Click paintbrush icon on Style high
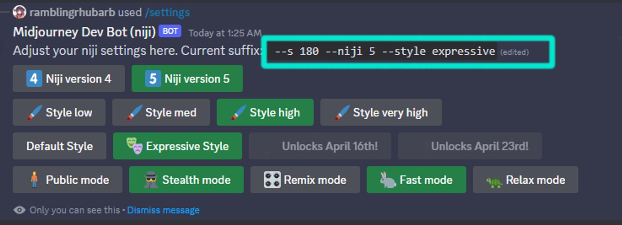Image resolution: width=622 pixels, height=225 pixels. (x=238, y=113)
